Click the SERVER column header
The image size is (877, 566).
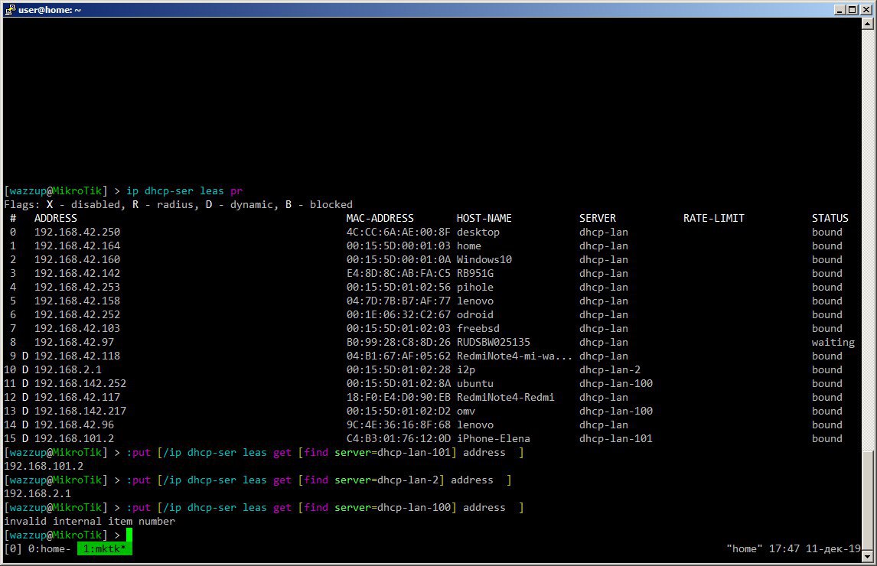598,218
